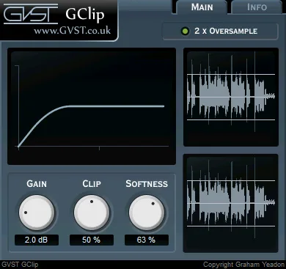Screen dimensions: 286x269
Task: Click the Clip label text
Action: (x=92, y=184)
